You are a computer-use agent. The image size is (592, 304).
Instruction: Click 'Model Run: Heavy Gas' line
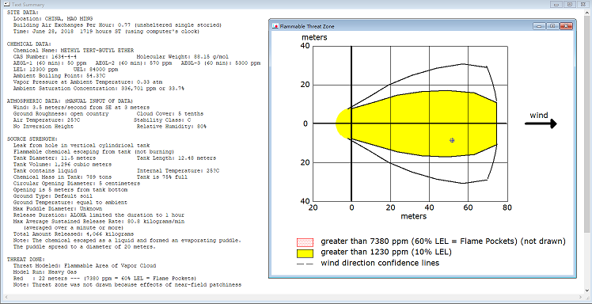pyautogui.click(x=45, y=272)
